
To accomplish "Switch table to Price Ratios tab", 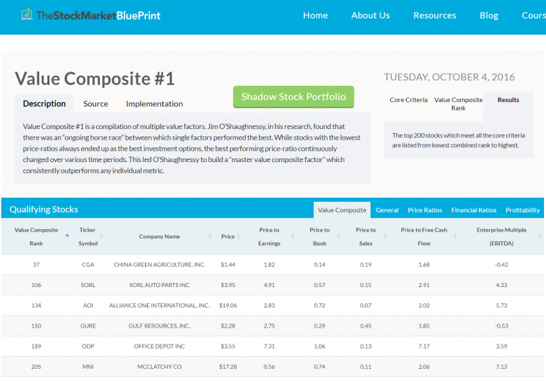I will point(425,210).
